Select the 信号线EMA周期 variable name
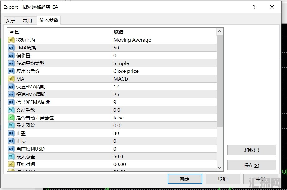This screenshot has height=190, width=287. click(x=33, y=102)
